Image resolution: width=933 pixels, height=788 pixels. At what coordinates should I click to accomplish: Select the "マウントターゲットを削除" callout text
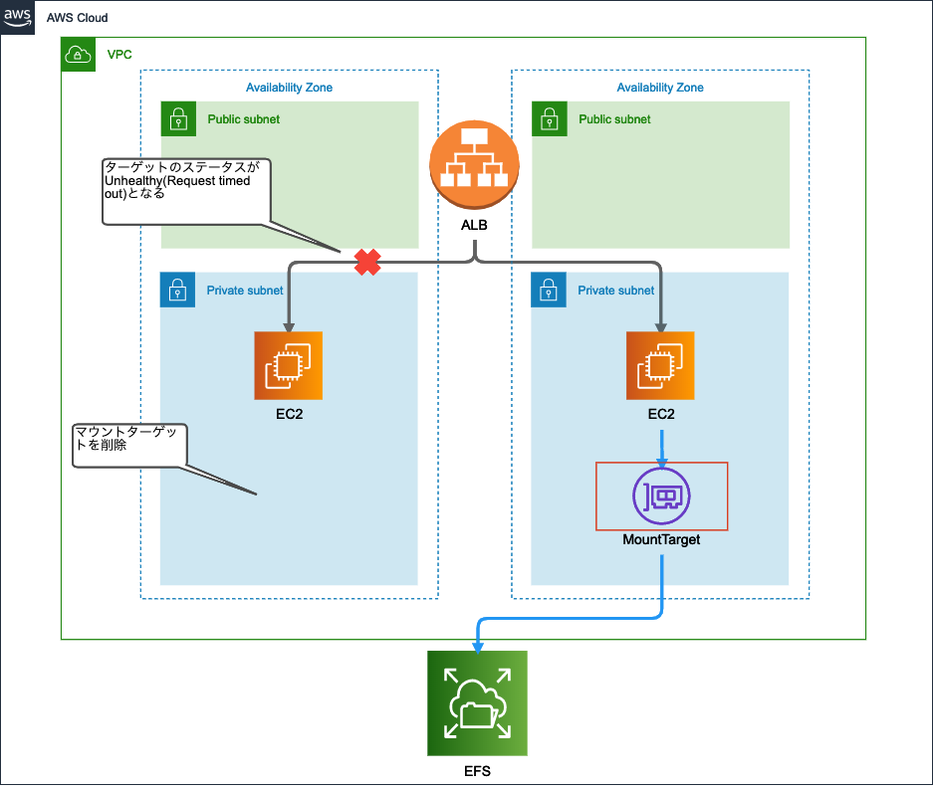click(125, 439)
